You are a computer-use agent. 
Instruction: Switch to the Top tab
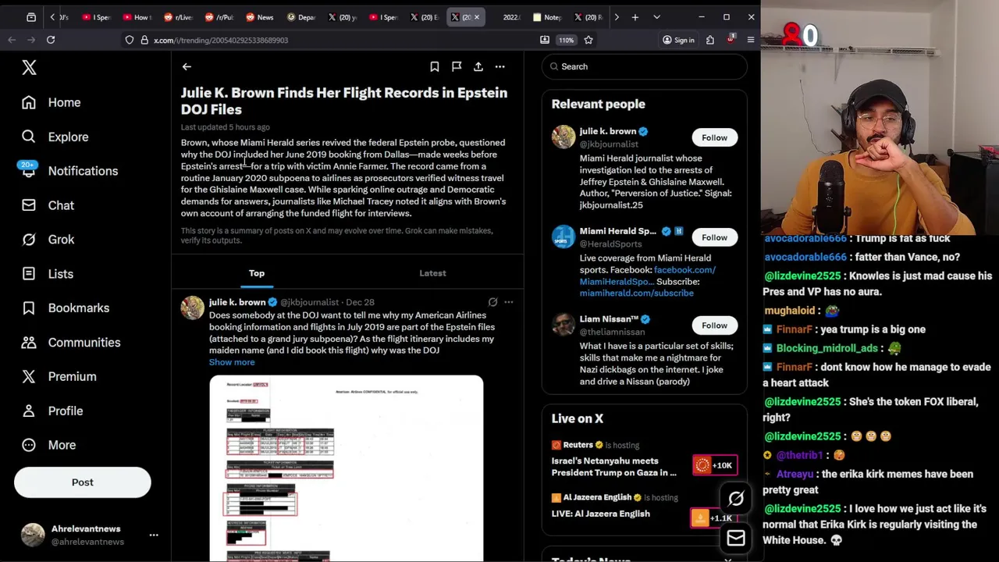257,273
